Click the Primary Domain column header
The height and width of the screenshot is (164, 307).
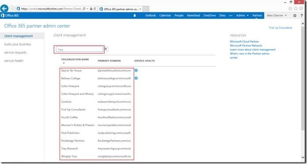[109, 61]
